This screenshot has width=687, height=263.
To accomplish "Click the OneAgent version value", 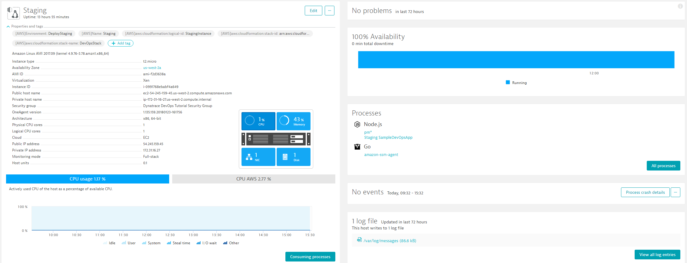I will pos(163,112).
